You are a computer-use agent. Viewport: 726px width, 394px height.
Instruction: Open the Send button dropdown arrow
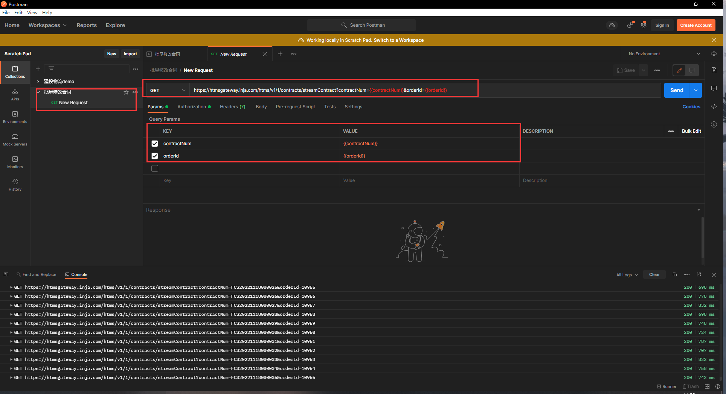coord(696,90)
